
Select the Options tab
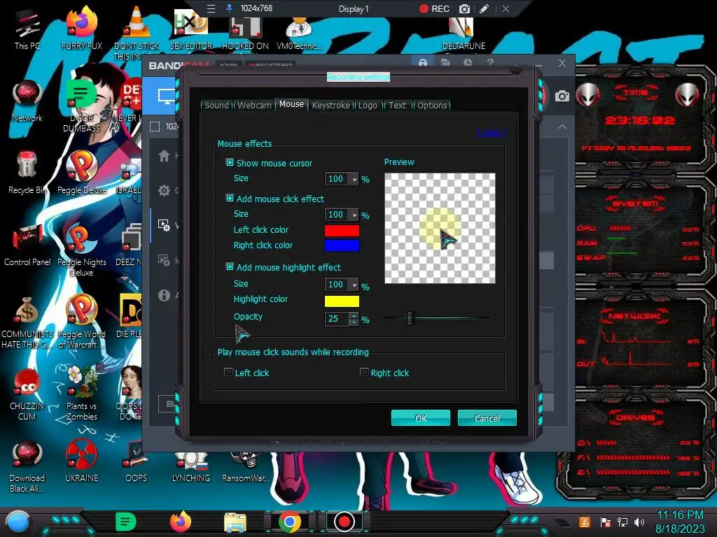431,106
